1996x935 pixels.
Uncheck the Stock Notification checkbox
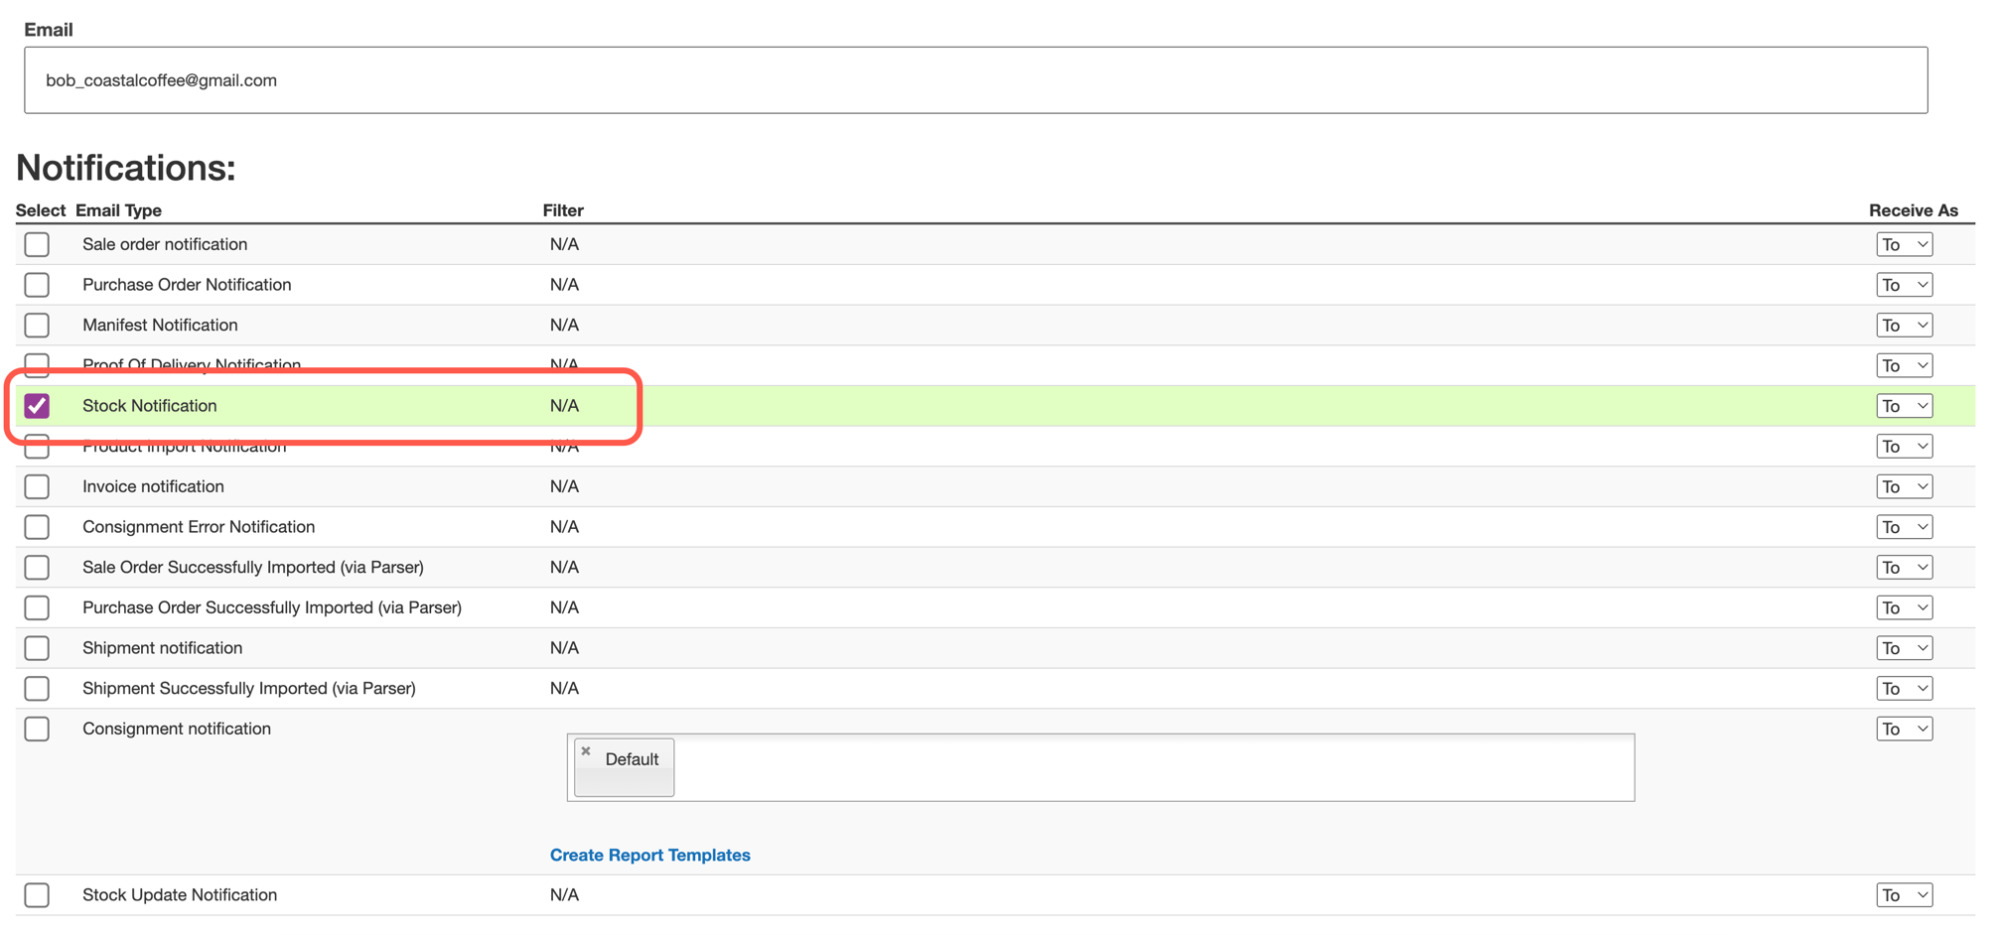37,406
